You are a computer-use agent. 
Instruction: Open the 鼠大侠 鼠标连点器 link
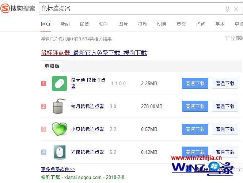tap(88, 83)
